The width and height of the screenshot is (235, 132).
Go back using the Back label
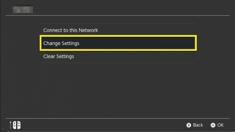(198, 125)
